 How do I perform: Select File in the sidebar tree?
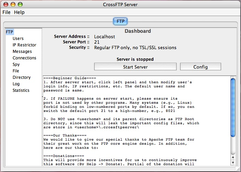point(16,71)
